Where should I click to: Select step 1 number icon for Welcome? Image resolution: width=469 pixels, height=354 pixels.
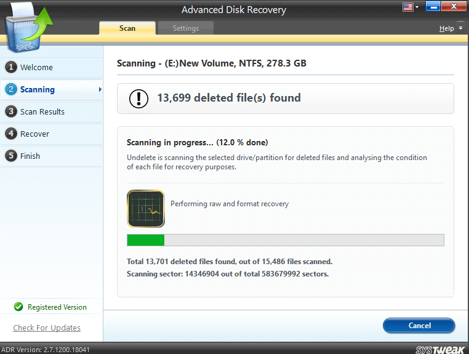(x=11, y=67)
